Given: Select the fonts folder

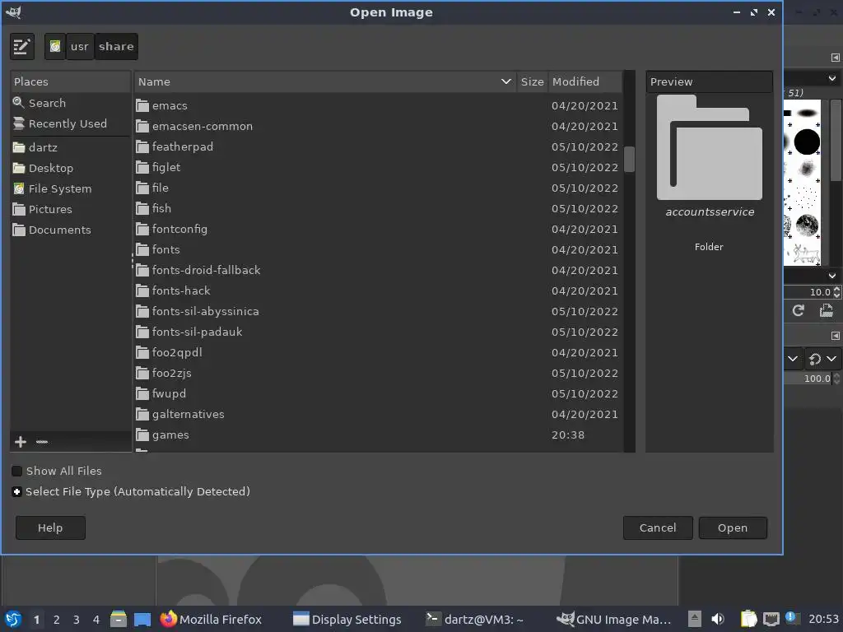Looking at the screenshot, I should coord(379,250).
